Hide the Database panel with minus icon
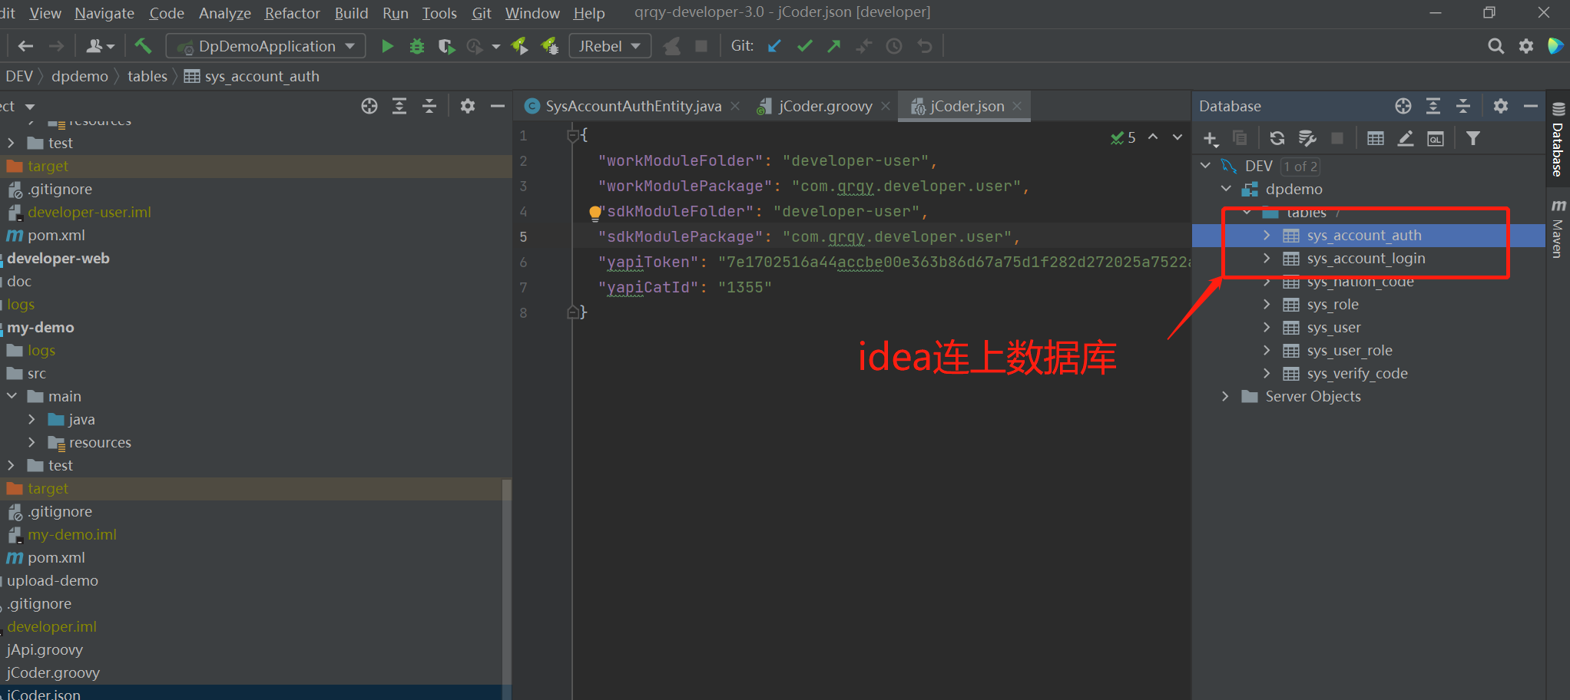Image resolution: width=1570 pixels, height=700 pixels. tap(1531, 106)
